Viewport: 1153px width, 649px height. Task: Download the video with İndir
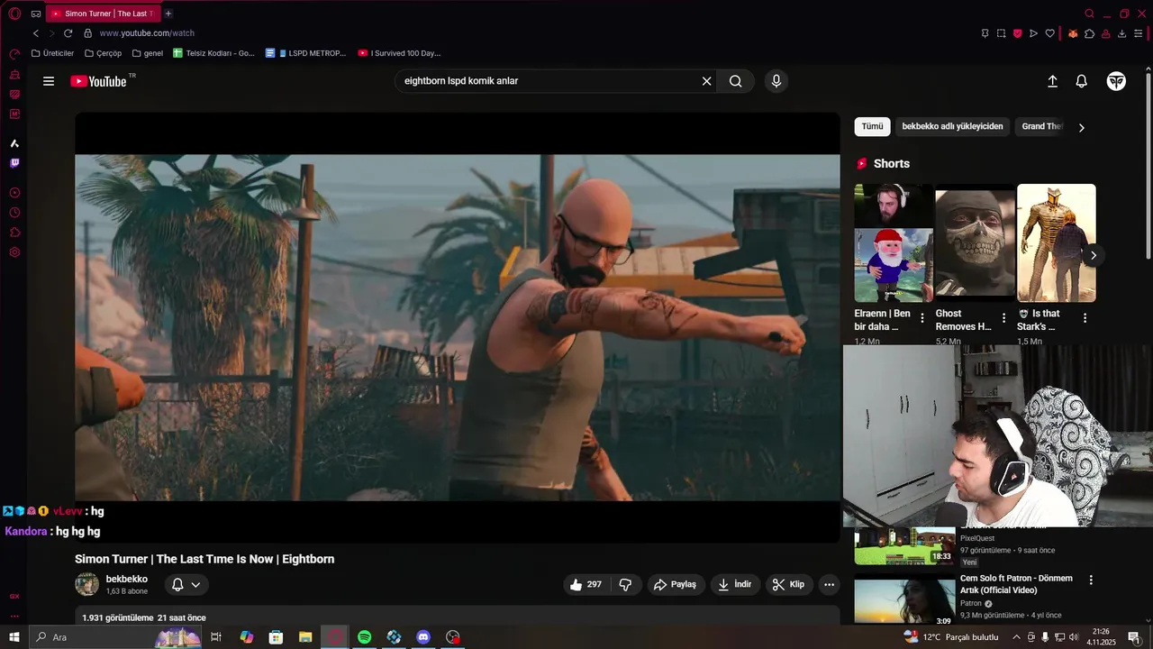coord(734,584)
